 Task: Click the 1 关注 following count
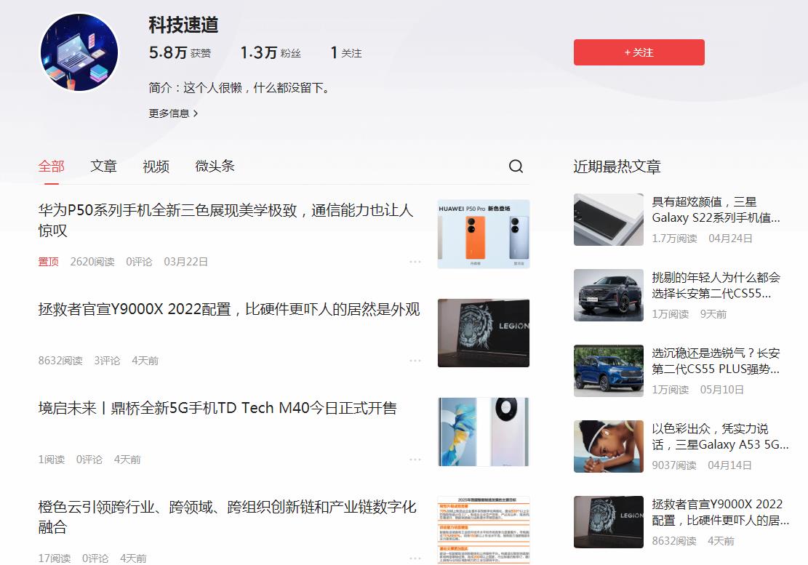[x=345, y=52]
